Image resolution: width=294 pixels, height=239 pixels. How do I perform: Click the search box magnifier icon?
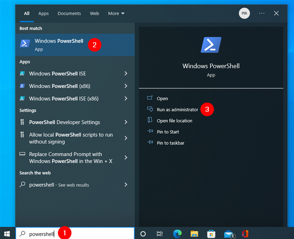click(x=23, y=234)
